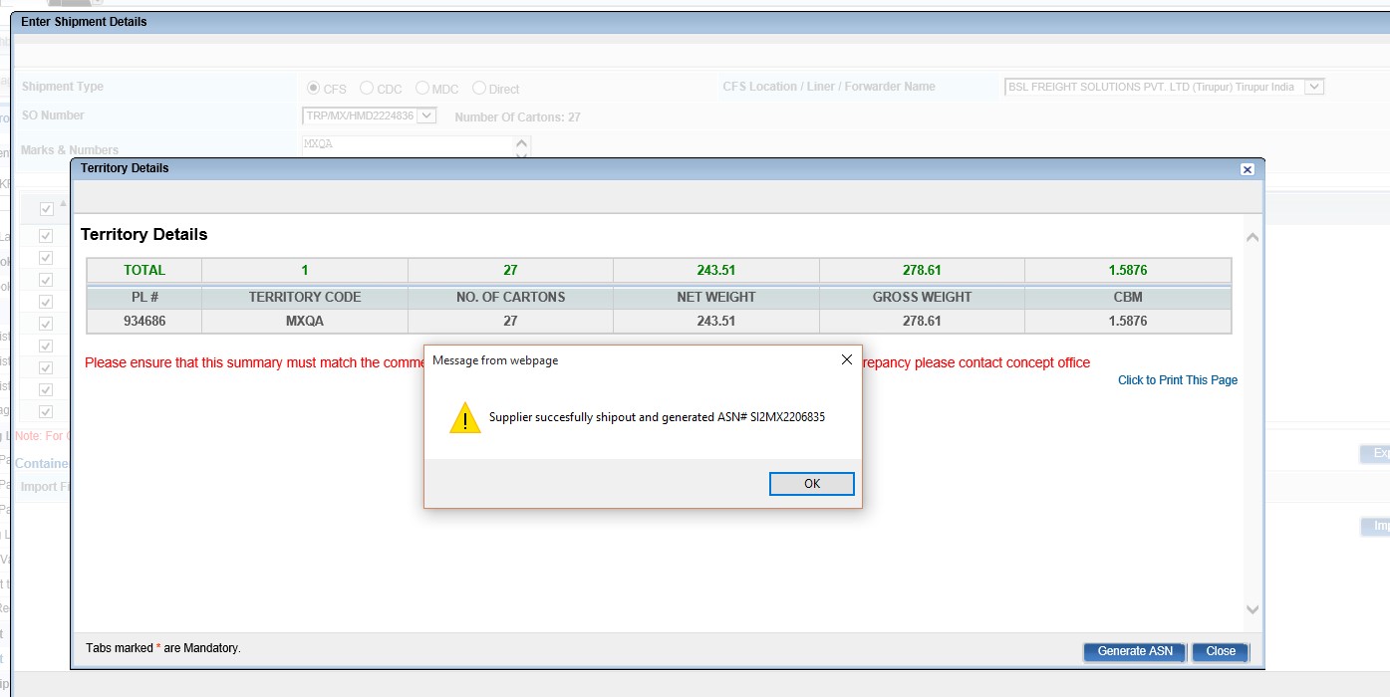The height and width of the screenshot is (697, 1390).
Task: Click the Close button beside Generate ASN
Action: point(1220,651)
